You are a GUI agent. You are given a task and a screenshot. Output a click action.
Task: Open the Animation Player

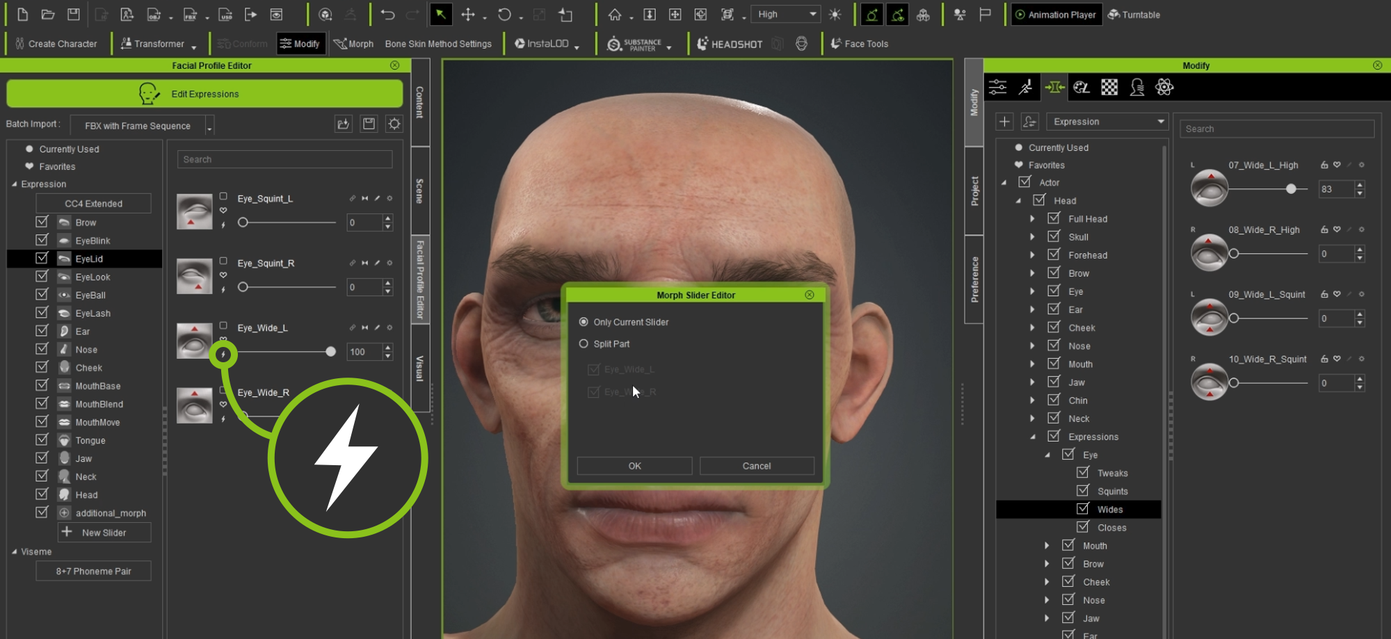tap(1056, 14)
